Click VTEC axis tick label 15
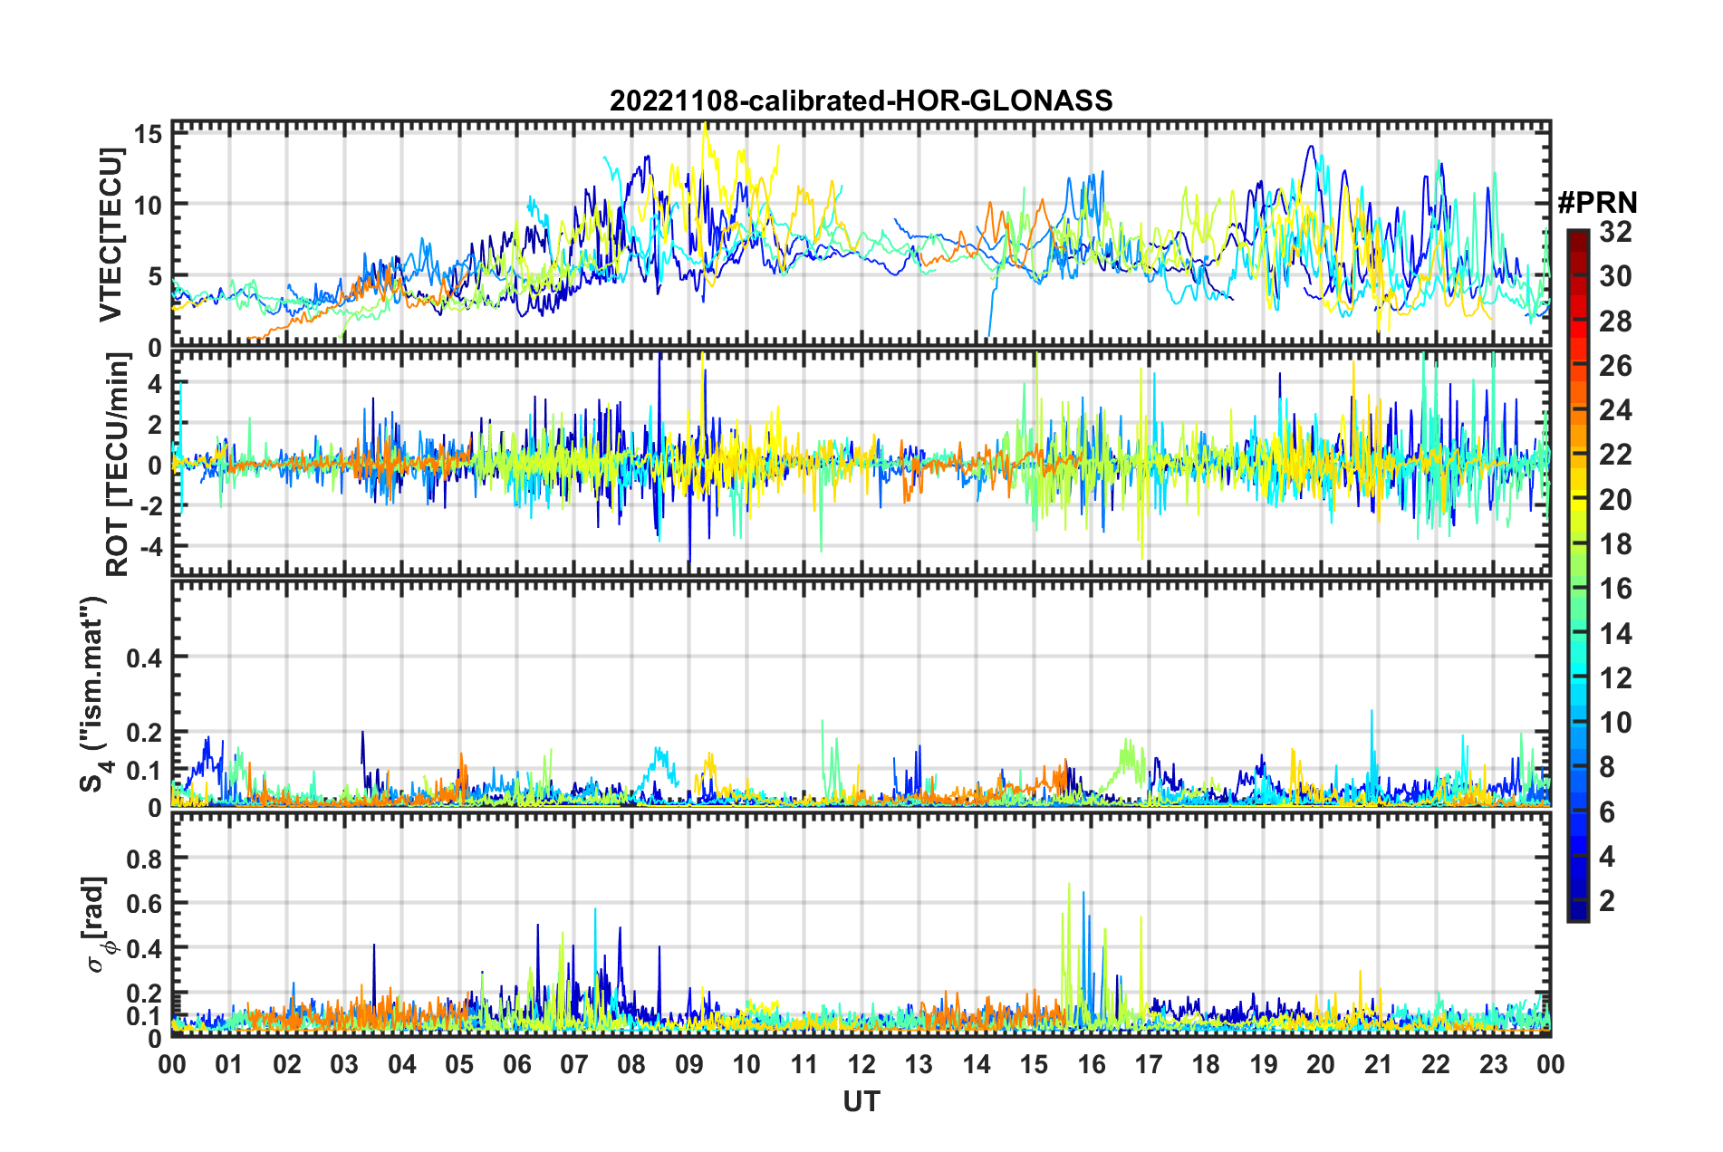The width and height of the screenshot is (1723, 1152). click(149, 134)
